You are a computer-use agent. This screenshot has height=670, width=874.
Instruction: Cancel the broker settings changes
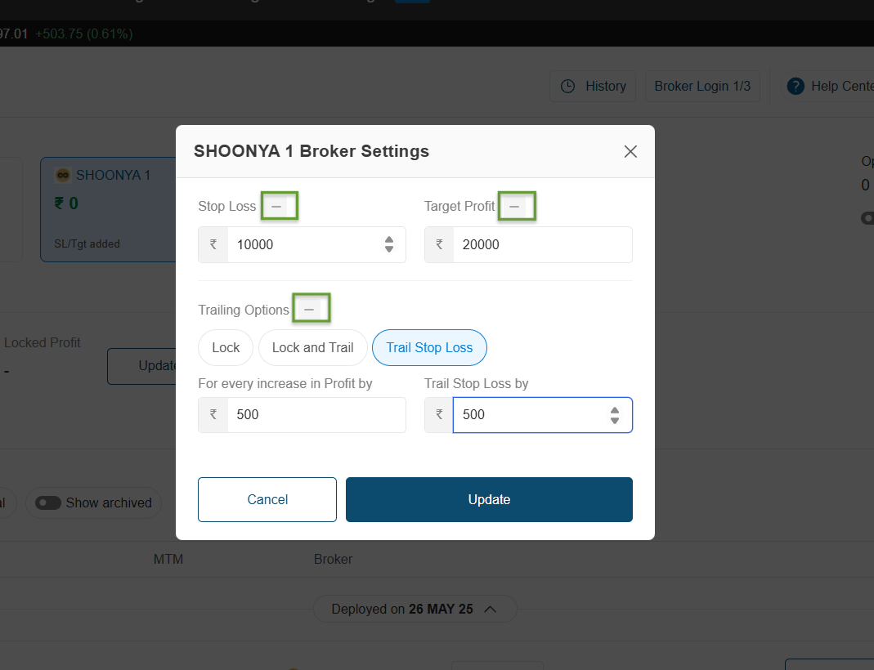tap(267, 499)
